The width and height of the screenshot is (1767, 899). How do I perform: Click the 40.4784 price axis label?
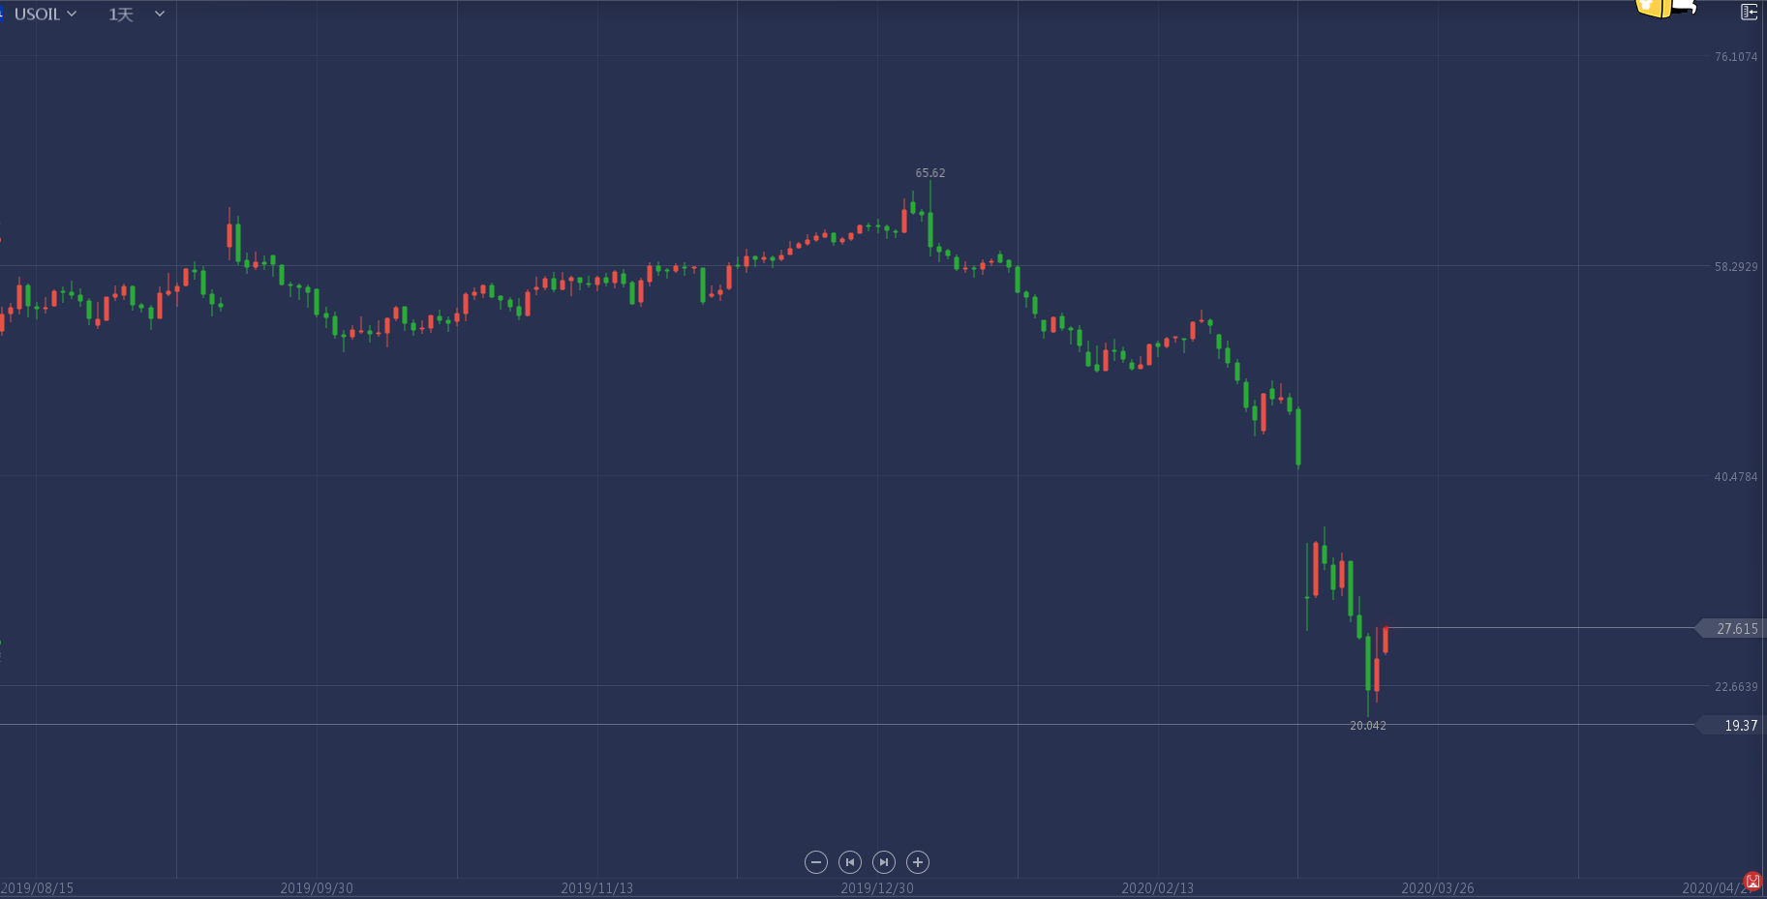click(x=1735, y=477)
